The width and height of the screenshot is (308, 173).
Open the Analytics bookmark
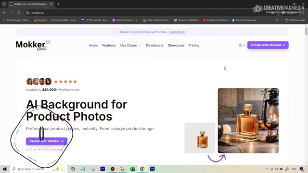coord(40,20)
